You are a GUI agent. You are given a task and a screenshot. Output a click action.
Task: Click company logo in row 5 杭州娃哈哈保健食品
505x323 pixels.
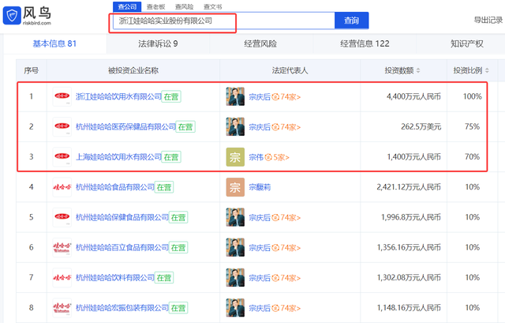pos(62,217)
